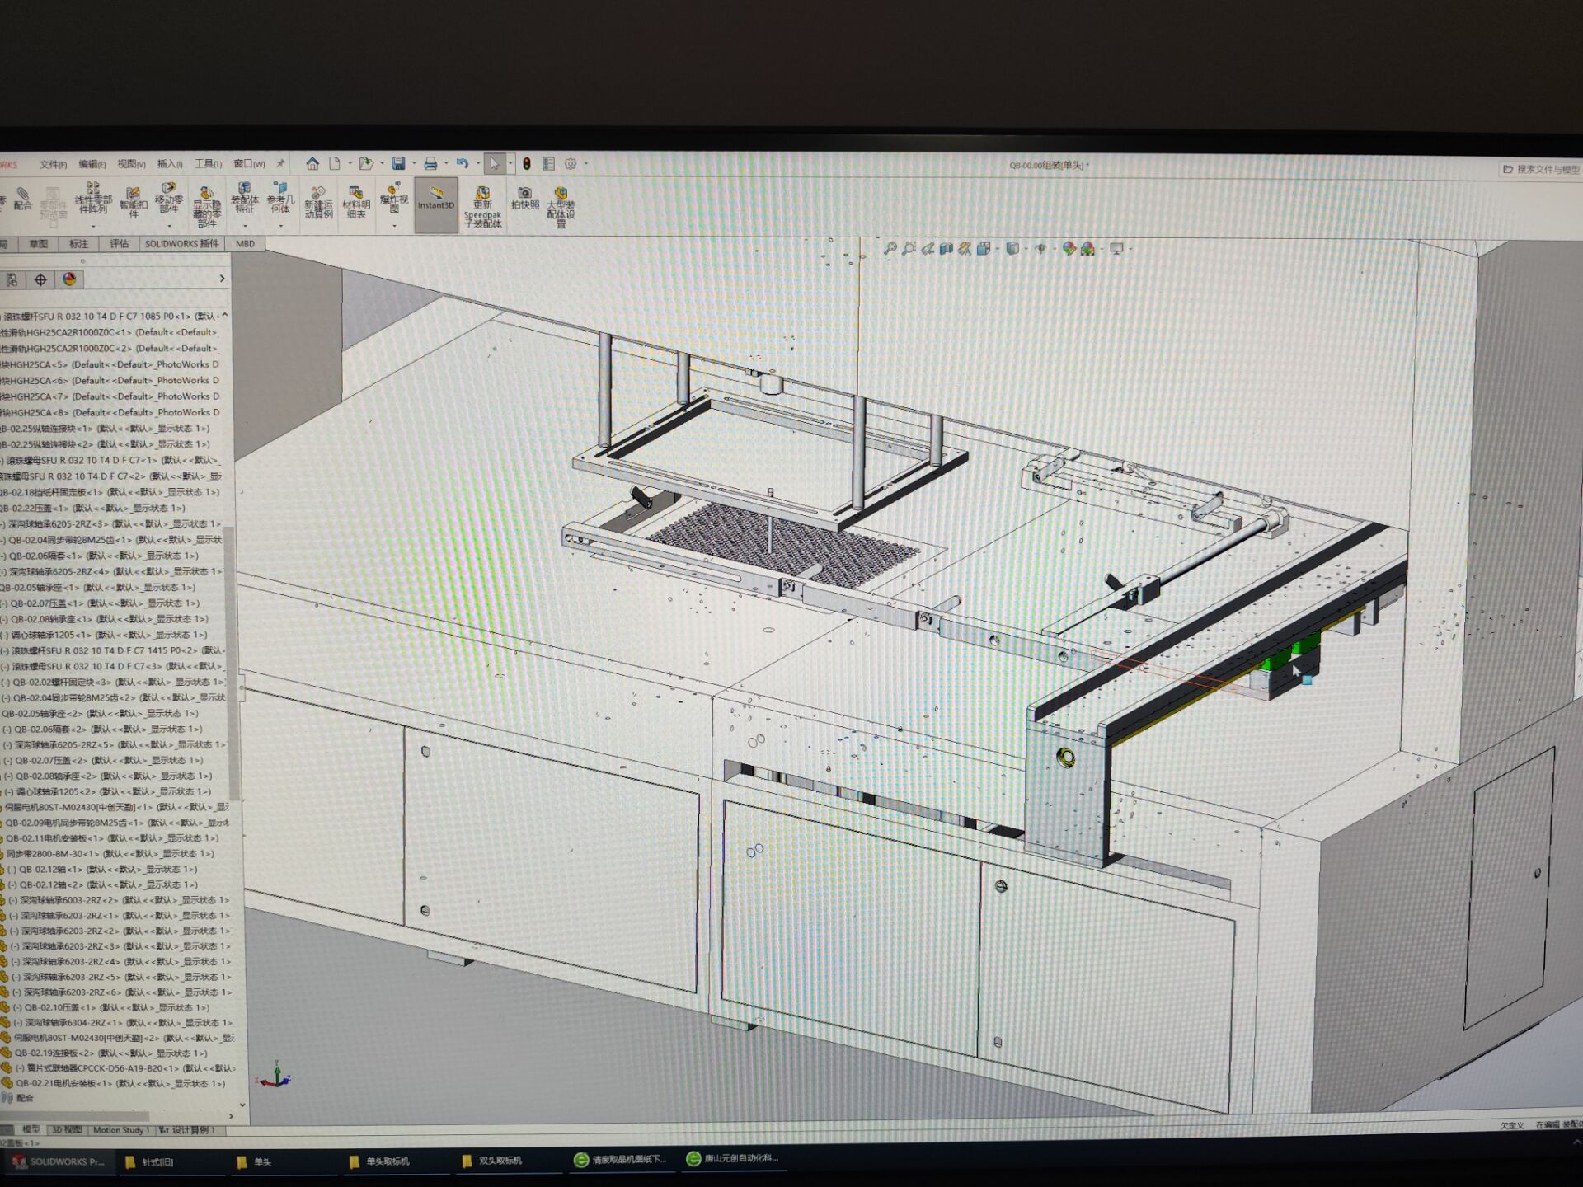Switch to the Motion Study 1 tab

[x=121, y=1130]
